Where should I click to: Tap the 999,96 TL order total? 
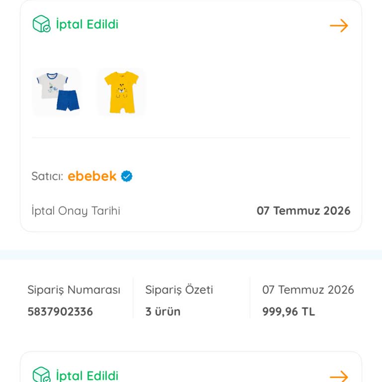[x=288, y=311]
